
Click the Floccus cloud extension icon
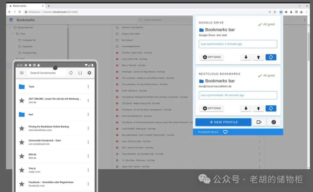click(x=281, y=12)
